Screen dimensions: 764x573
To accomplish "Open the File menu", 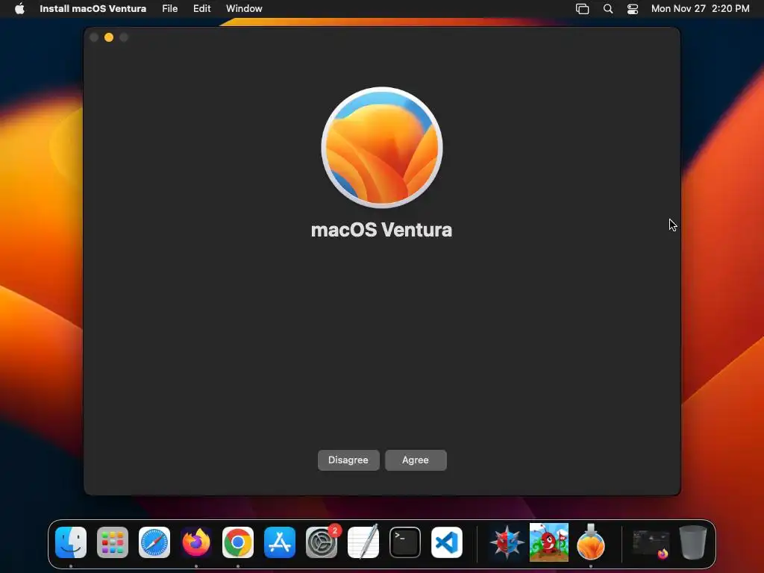I will click(x=169, y=8).
